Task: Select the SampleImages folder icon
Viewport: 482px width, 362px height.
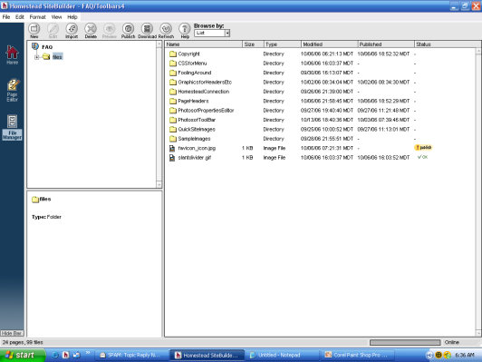Action: [173, 139]
